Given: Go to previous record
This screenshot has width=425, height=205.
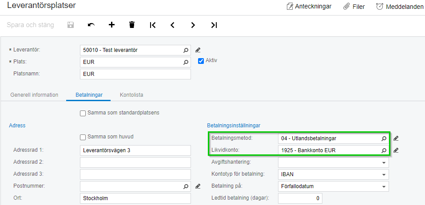Looking at the screenshot, I should (172, 25).
